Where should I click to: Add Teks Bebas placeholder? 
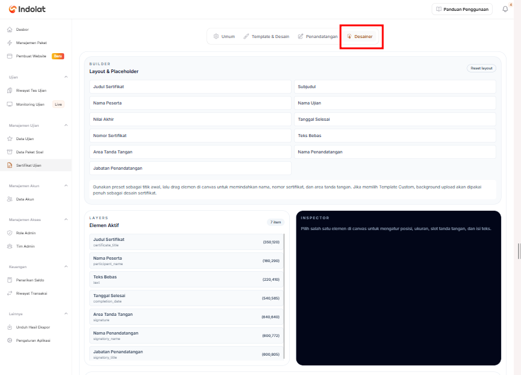click(x=395, y=136)
